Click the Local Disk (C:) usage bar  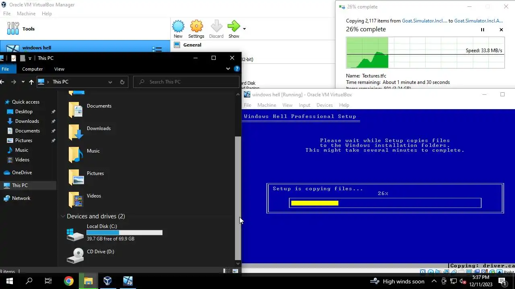tap(124, 233)
